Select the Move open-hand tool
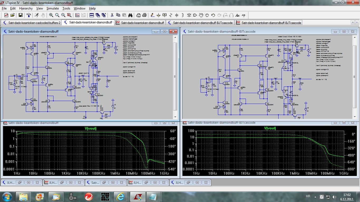 click(201, 15)
